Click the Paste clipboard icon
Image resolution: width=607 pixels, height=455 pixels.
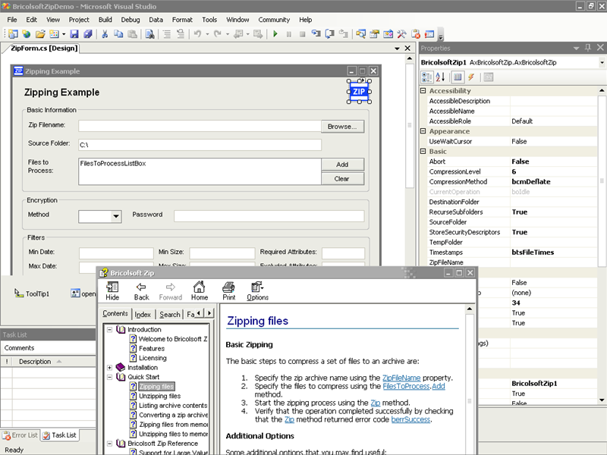click(x=132, y=34)
